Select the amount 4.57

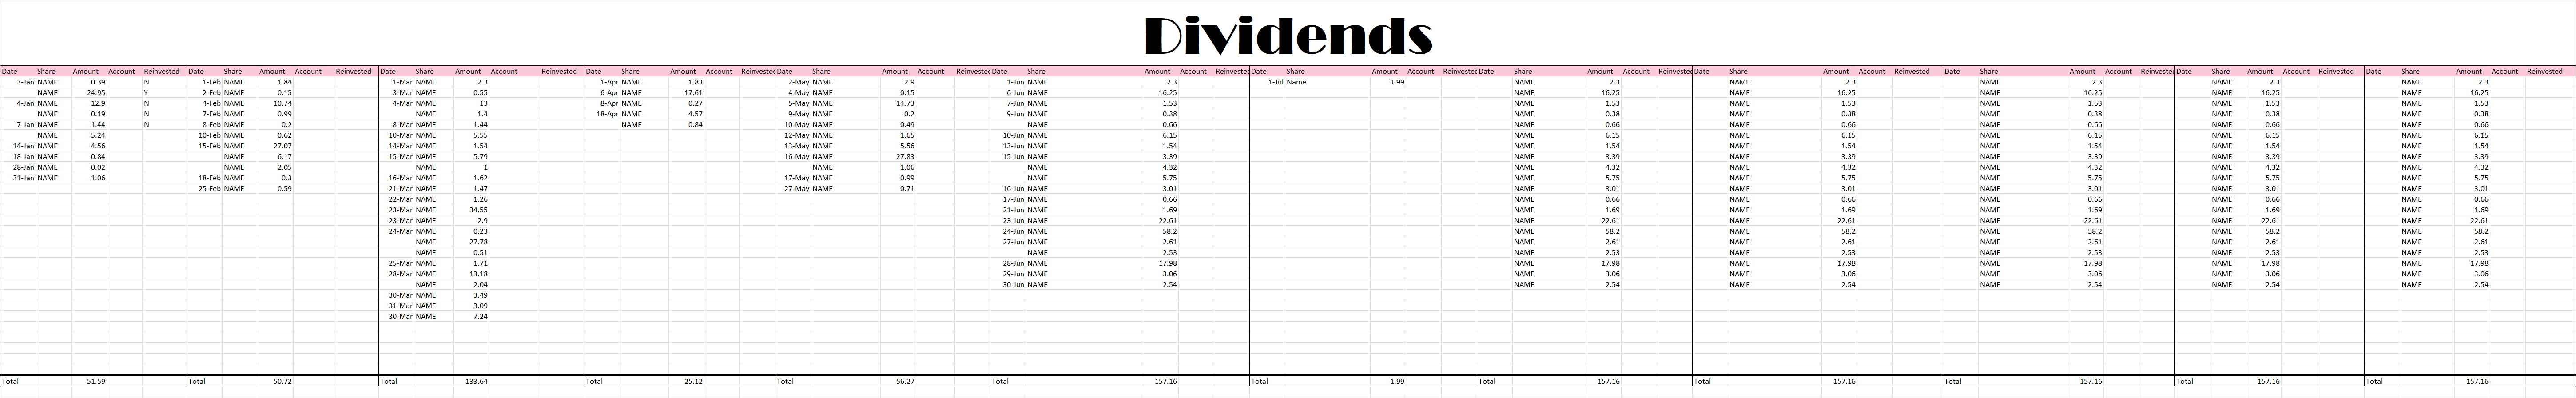686,114
